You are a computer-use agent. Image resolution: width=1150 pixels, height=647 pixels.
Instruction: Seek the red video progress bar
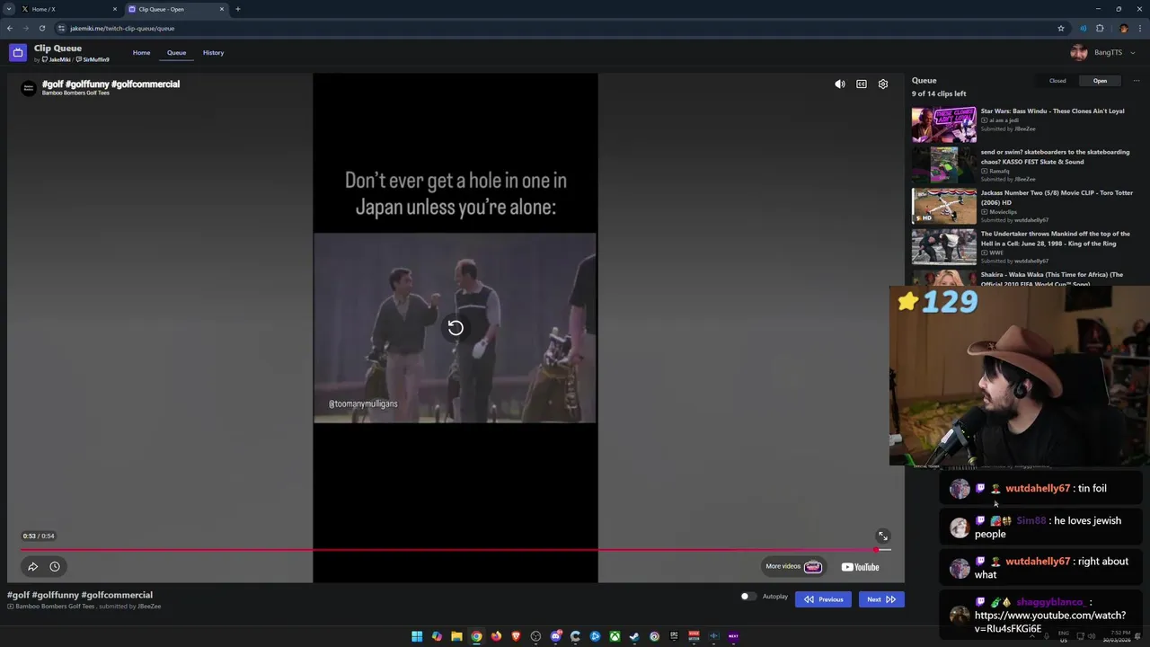tap(456, 549)
